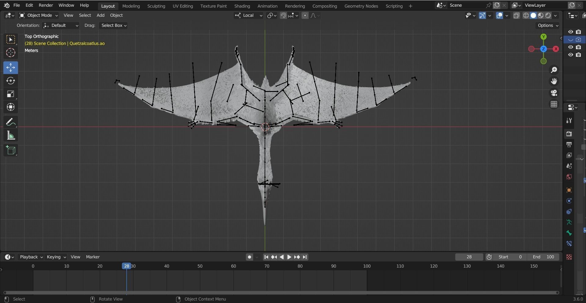
Task: Open the Local transform orientation dropdown
Action: click(x=248, y=15)
